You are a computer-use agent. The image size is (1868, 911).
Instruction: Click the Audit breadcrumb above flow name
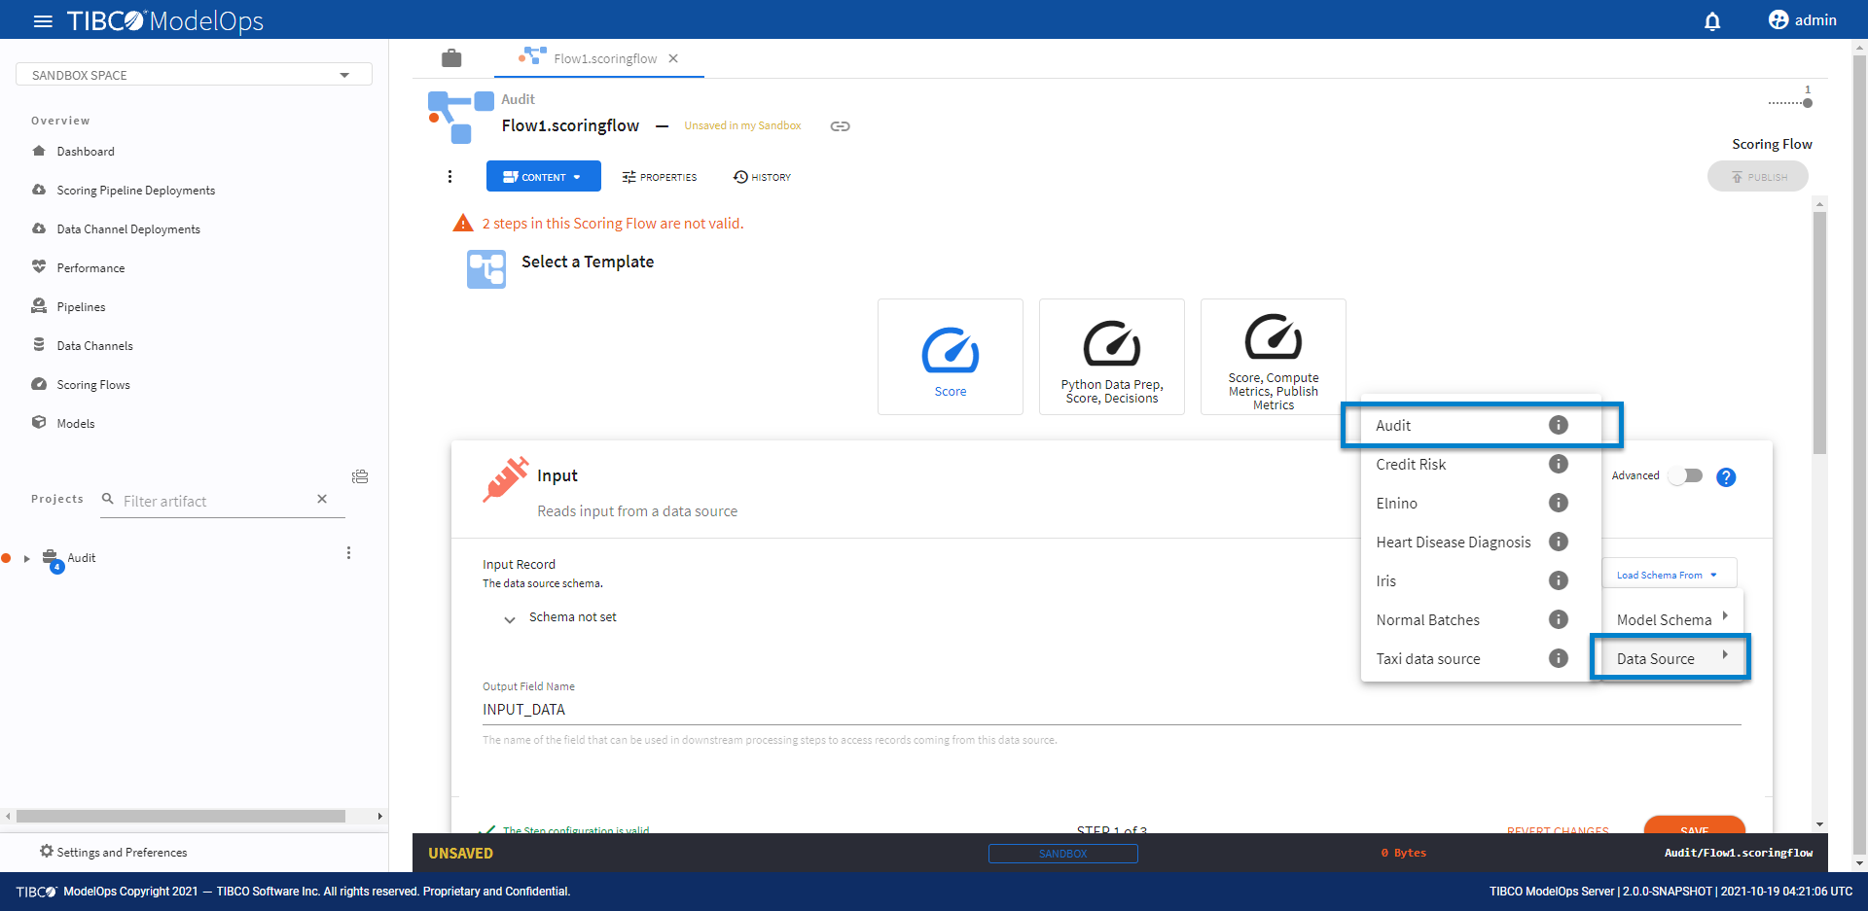click(x=518, y=99)
